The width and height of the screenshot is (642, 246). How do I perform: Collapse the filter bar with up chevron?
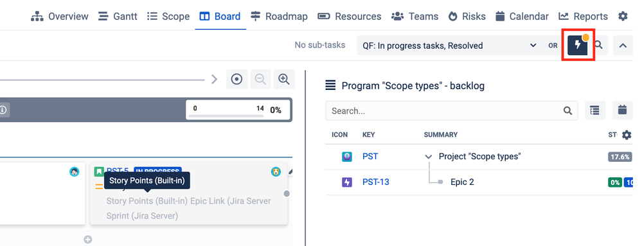(x=623, y=46)
